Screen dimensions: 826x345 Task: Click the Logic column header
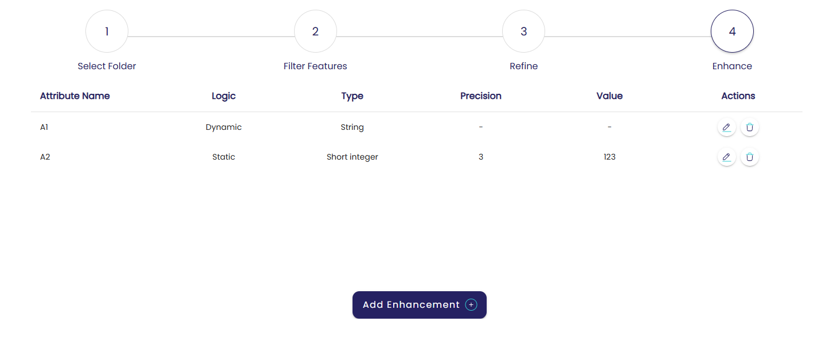[x=224, y=96]
